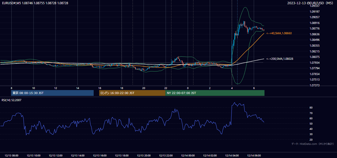The image size is (337, 158).
Task: Click the 200 SMA label 1.08028
Action: 280,59
